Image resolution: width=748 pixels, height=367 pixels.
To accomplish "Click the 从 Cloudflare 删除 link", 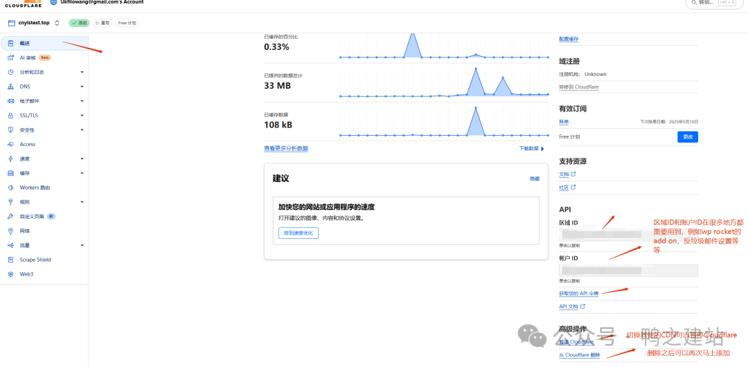I will point(579,355).
